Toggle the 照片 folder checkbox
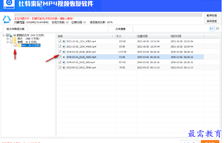The image size is (224, 143). (x=11, y=39)
